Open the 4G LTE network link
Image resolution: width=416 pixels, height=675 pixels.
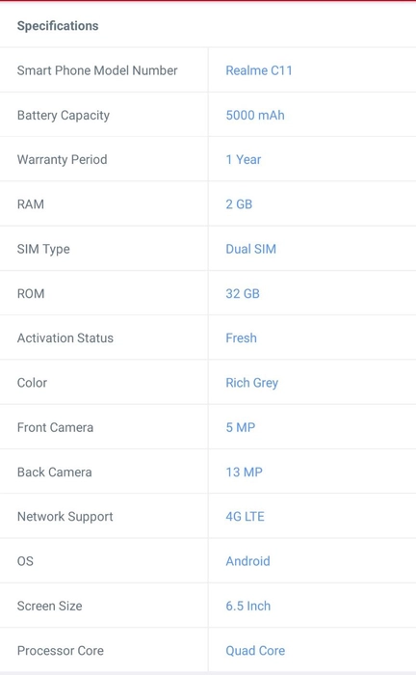tap(245, 516)
